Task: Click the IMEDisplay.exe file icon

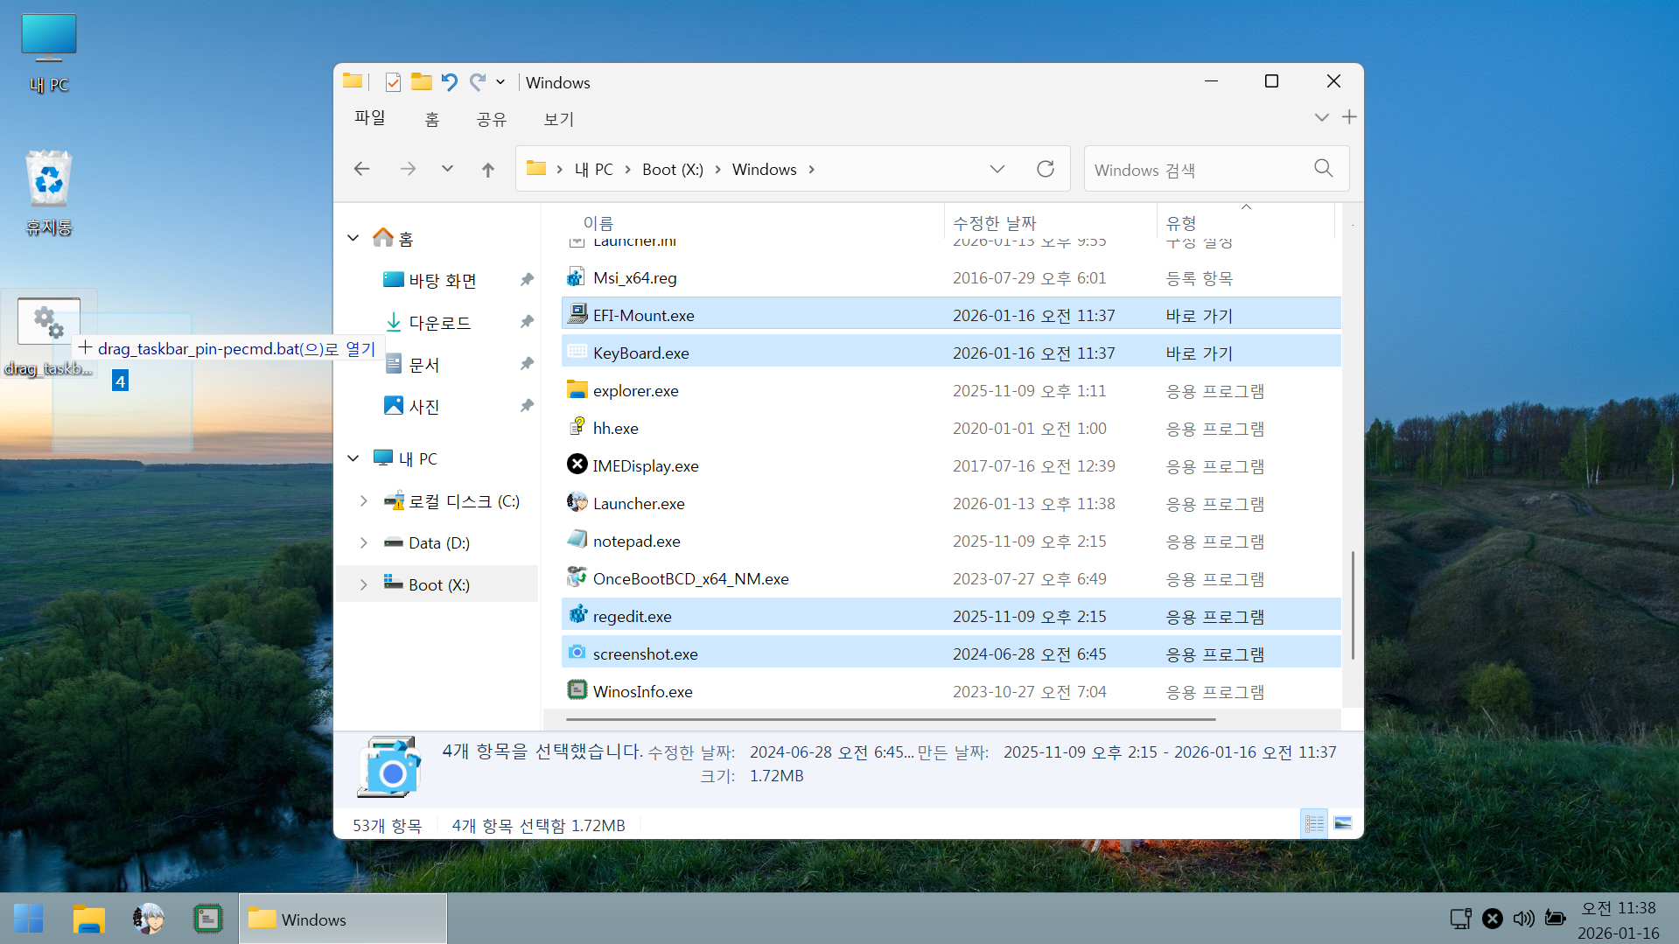Action: pyautogui.click(x=577, y=465)
